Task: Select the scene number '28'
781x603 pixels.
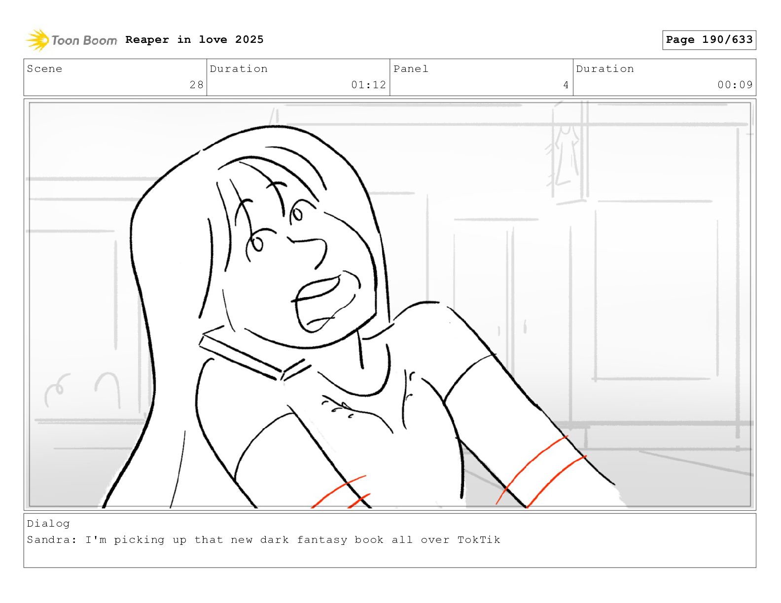Action: pos(197,85)
